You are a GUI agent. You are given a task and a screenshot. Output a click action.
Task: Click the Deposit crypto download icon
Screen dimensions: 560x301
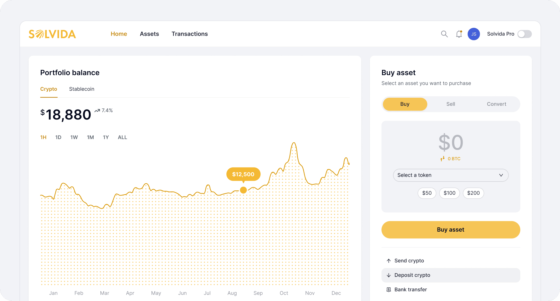click(388, 275)
